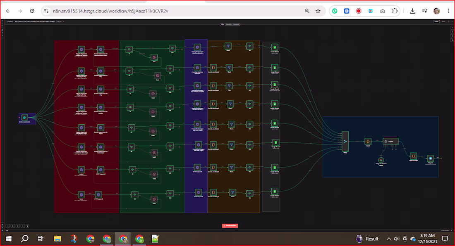Open the Merge node in the blue area
This screenshot has width=455, height=246.
(x=345, y=141)
